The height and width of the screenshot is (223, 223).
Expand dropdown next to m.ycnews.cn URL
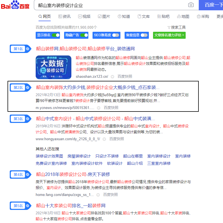[99, 108]
